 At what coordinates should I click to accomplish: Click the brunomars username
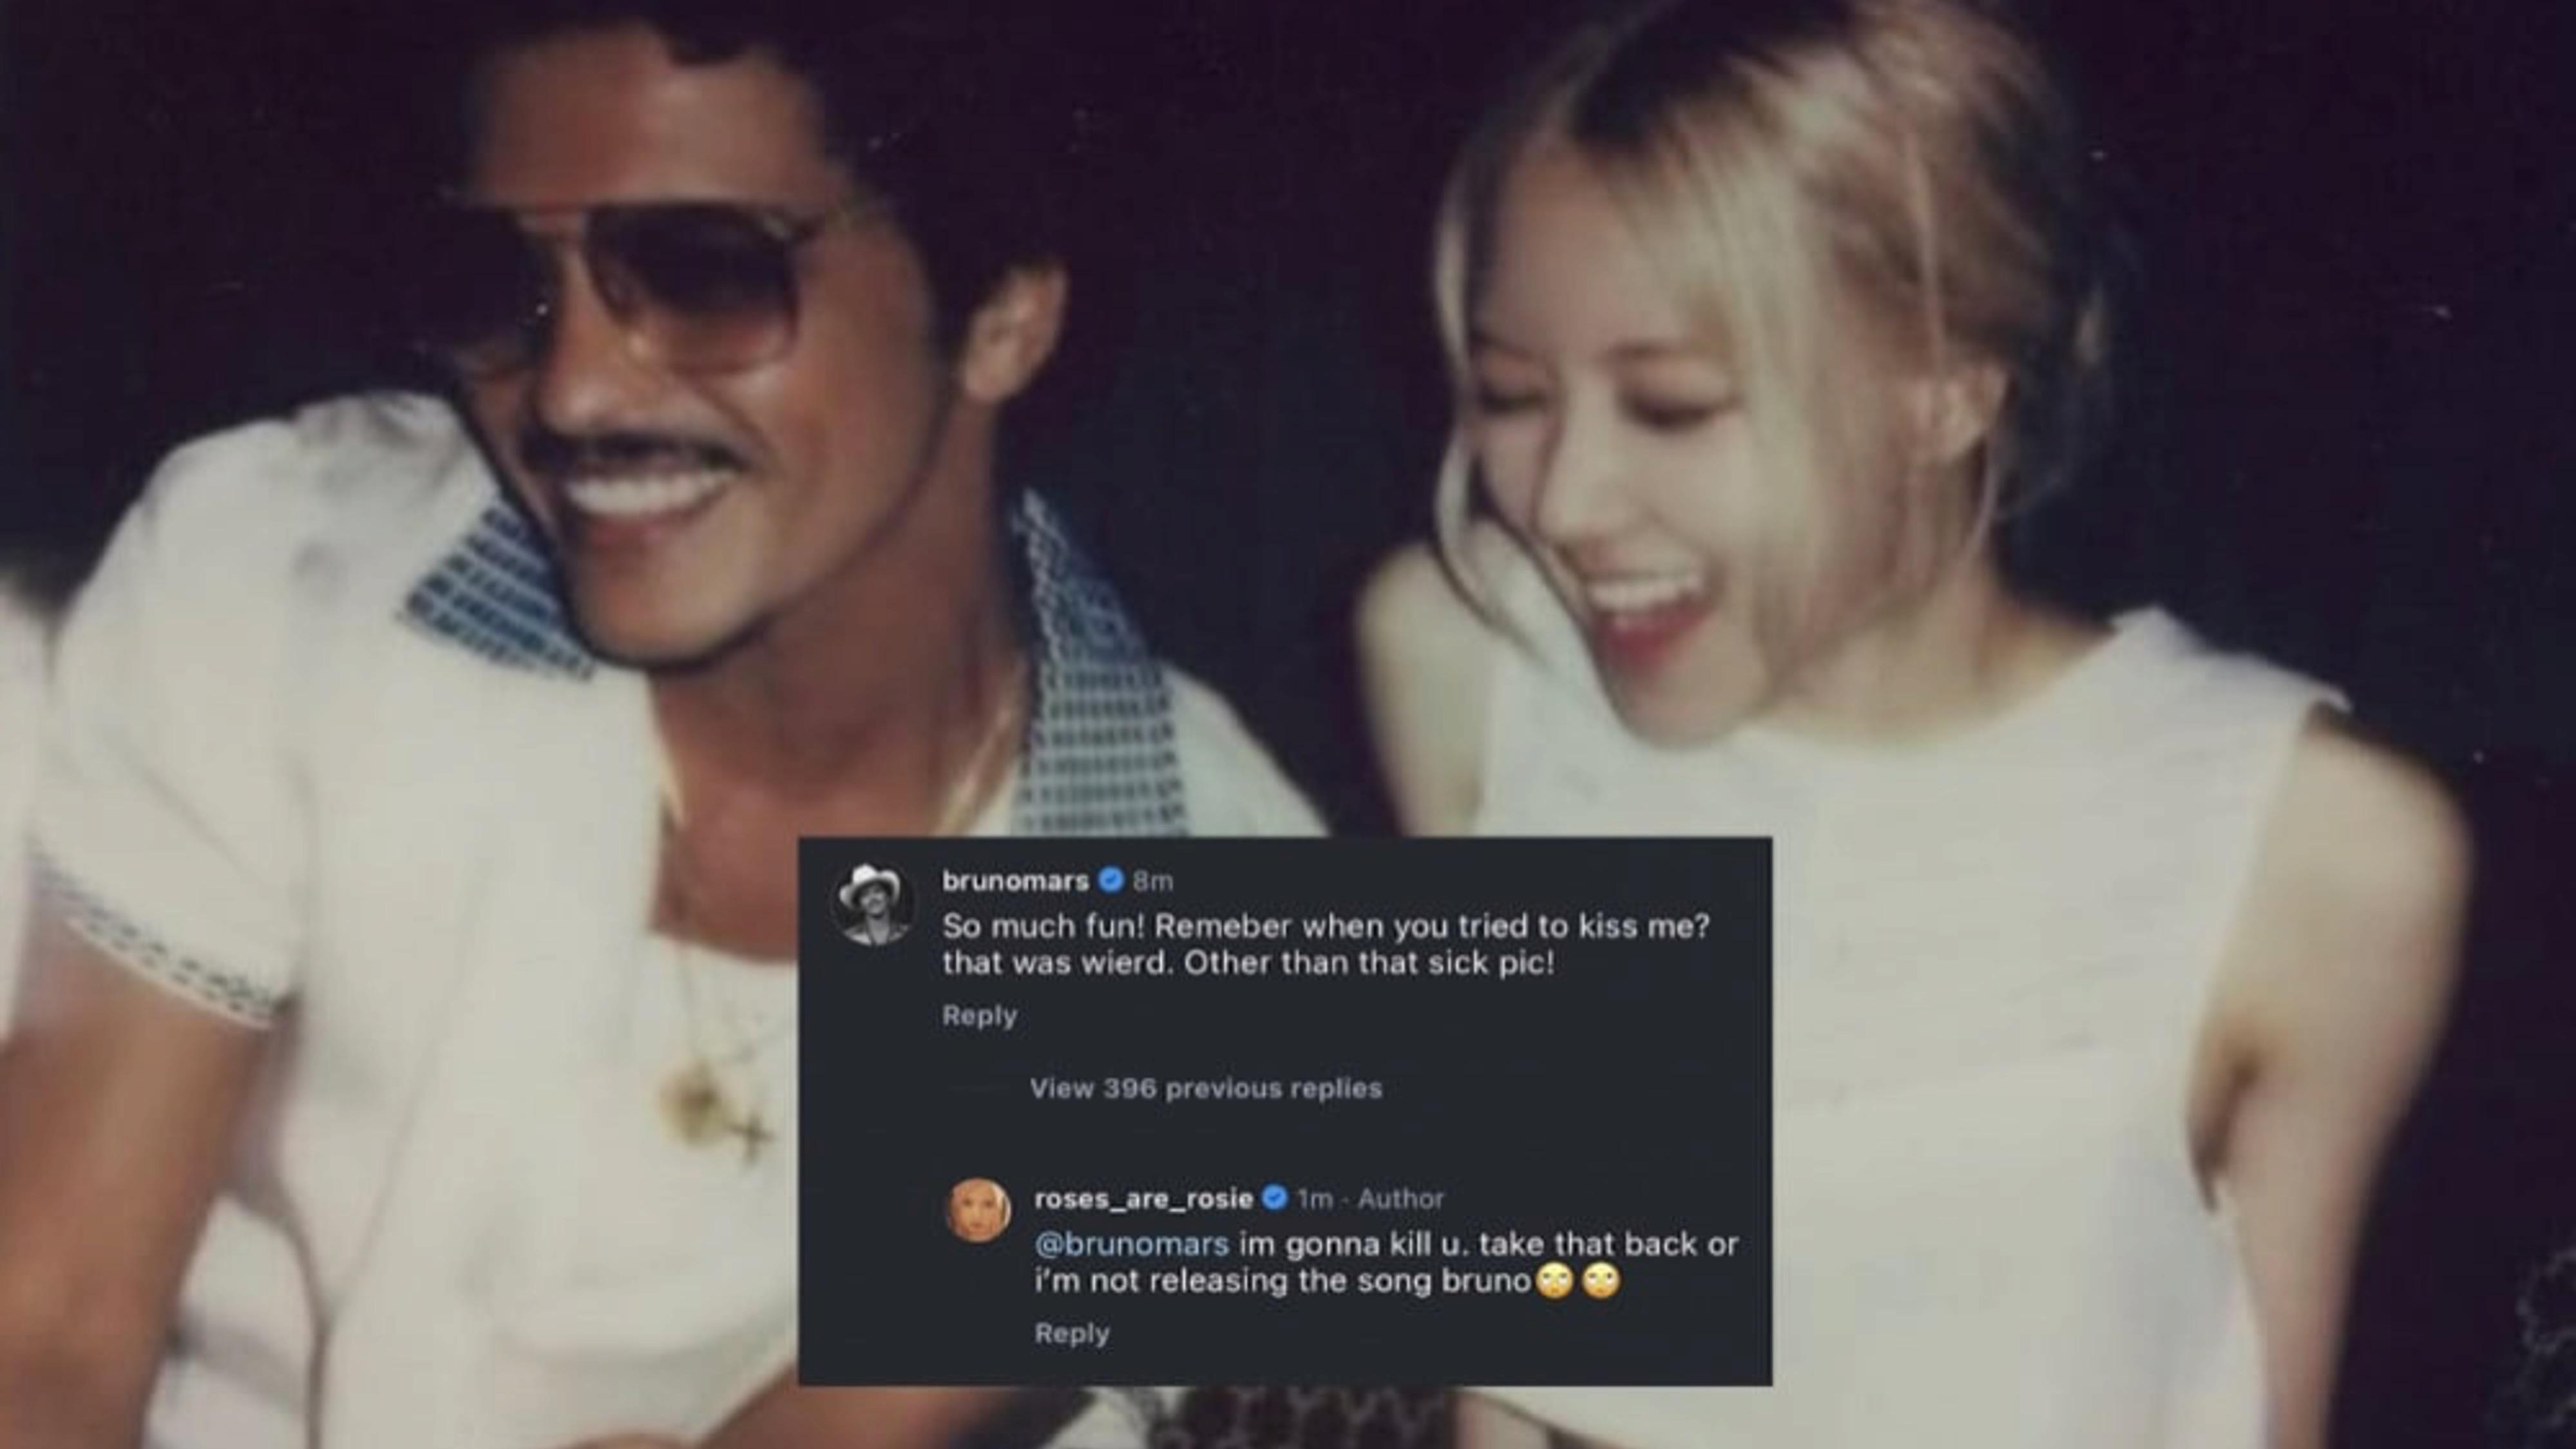(x=1015, y=881)
